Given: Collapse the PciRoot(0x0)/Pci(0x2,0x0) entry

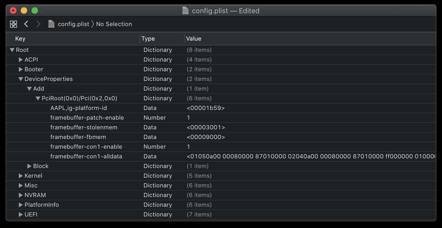Looking at the screenshot, I should coord(38,98).
